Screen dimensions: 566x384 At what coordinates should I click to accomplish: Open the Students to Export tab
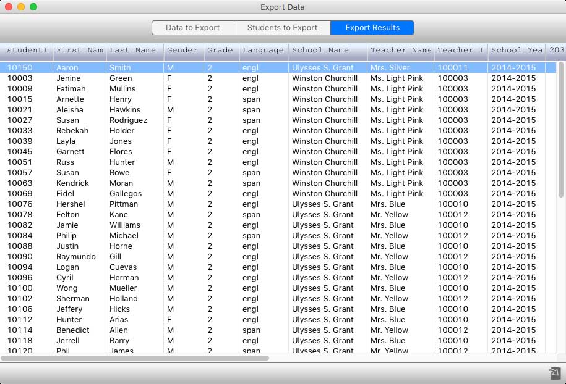click(x=282, y=28)
